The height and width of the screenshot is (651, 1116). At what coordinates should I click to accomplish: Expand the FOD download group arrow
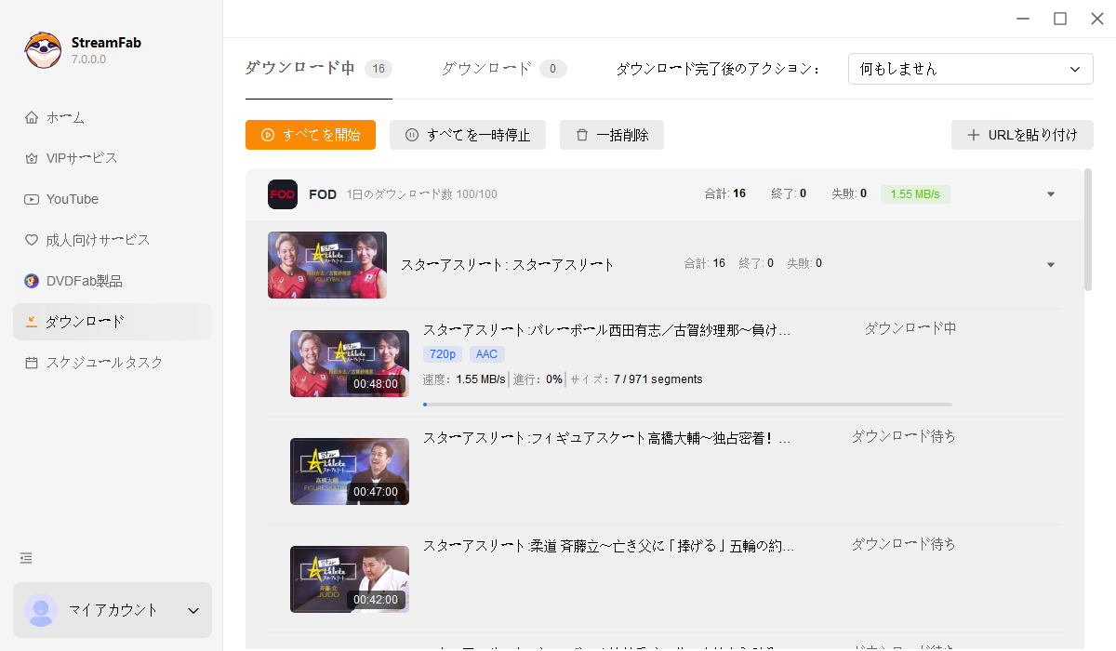(x=1050, y=194)
